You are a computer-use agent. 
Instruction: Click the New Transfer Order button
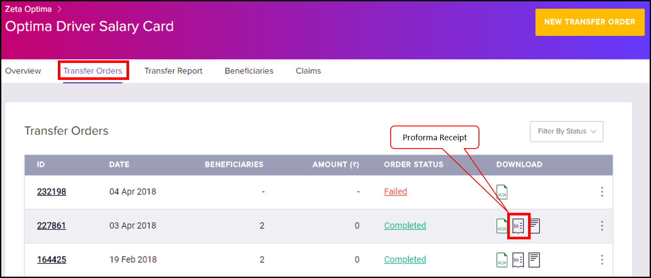589,22
